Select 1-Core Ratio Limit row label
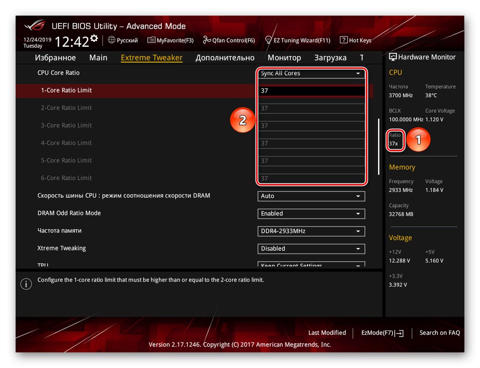The image size is (480, 368). (66, 90)
